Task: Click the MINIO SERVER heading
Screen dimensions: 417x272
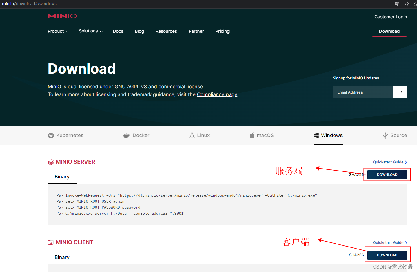Action: coord(75,162)
